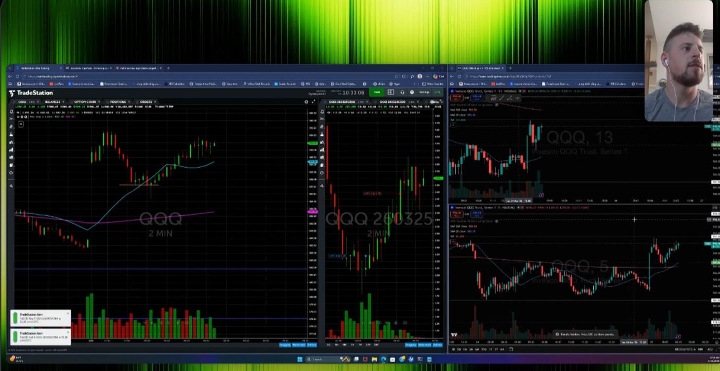
Task: Click the Volume button under the QQQ chart
Action: pos(312,345)
